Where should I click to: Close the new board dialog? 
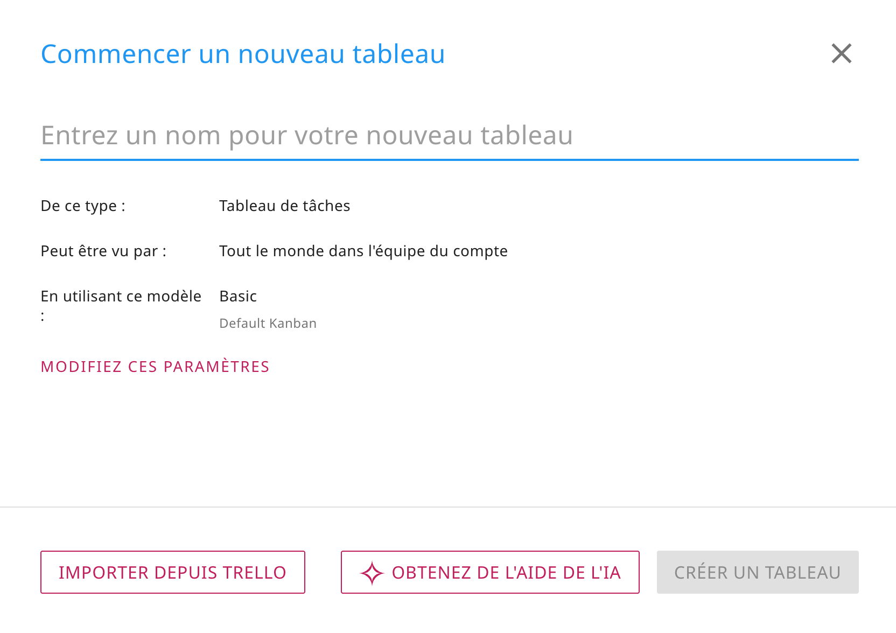(841, 53)
